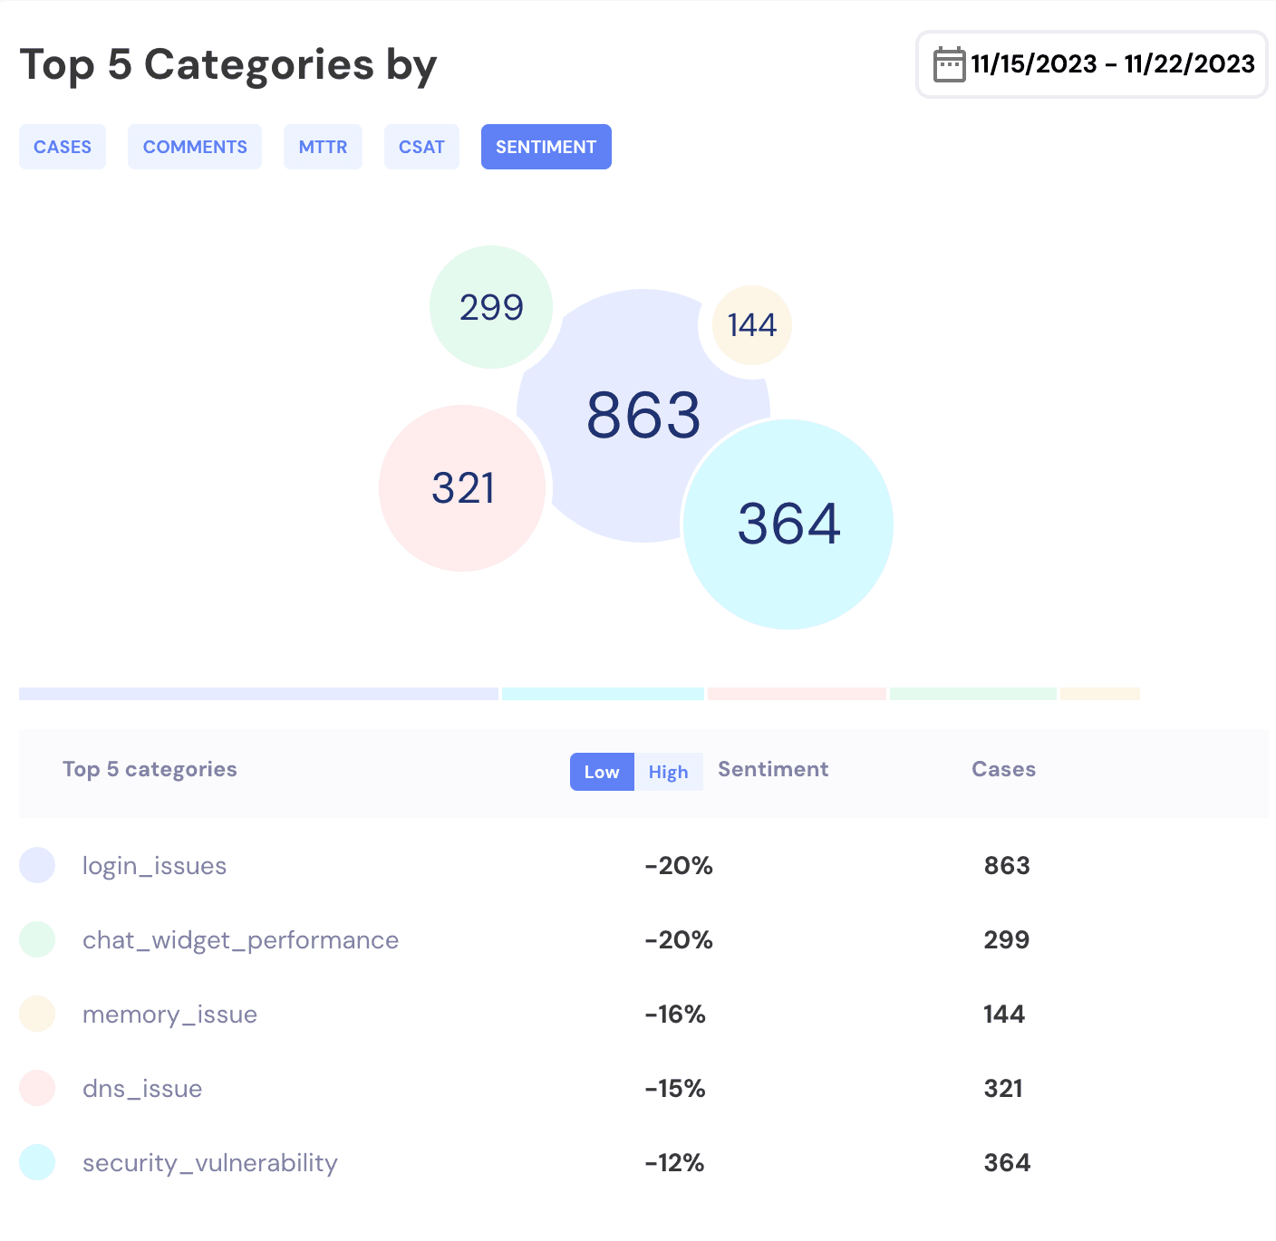Click the cyan 364 bubble
Image resolution: width=1276 pixels, height=1241 pixels.
pyautogui.click(x=788, y=524)
